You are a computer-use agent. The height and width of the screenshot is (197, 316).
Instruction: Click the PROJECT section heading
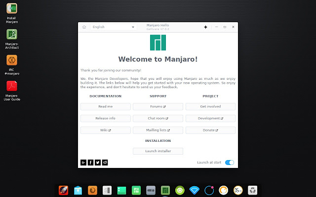click(x=210, y=96)
